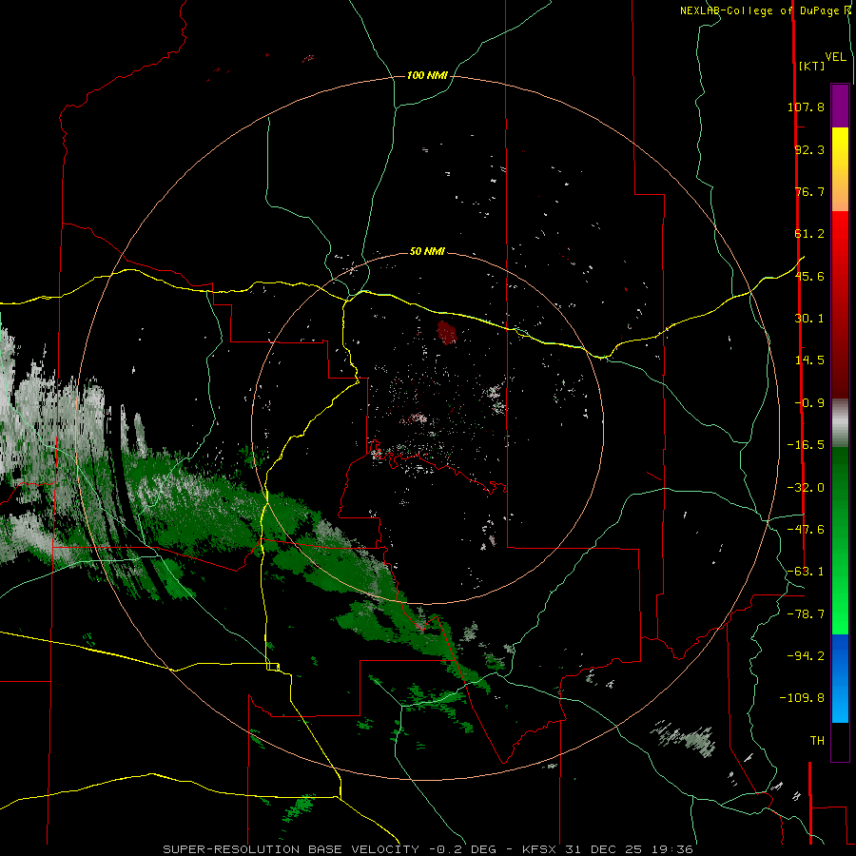Click the -63.1 value on the scale
The height and width of the screenshot is (856, 856).
(x=806, y=572)
